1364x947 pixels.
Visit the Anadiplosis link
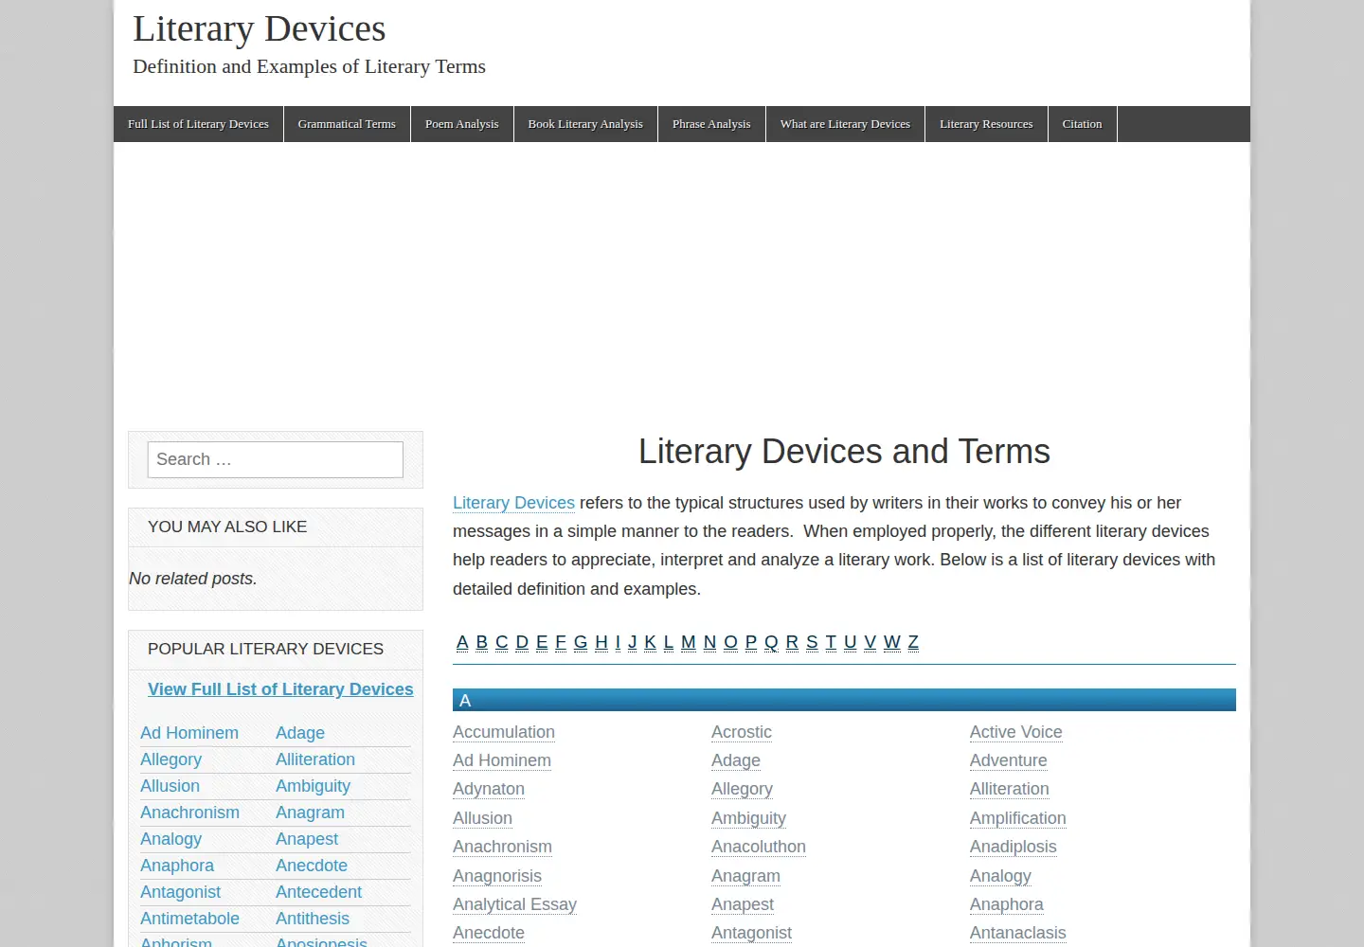point(1014,847)
